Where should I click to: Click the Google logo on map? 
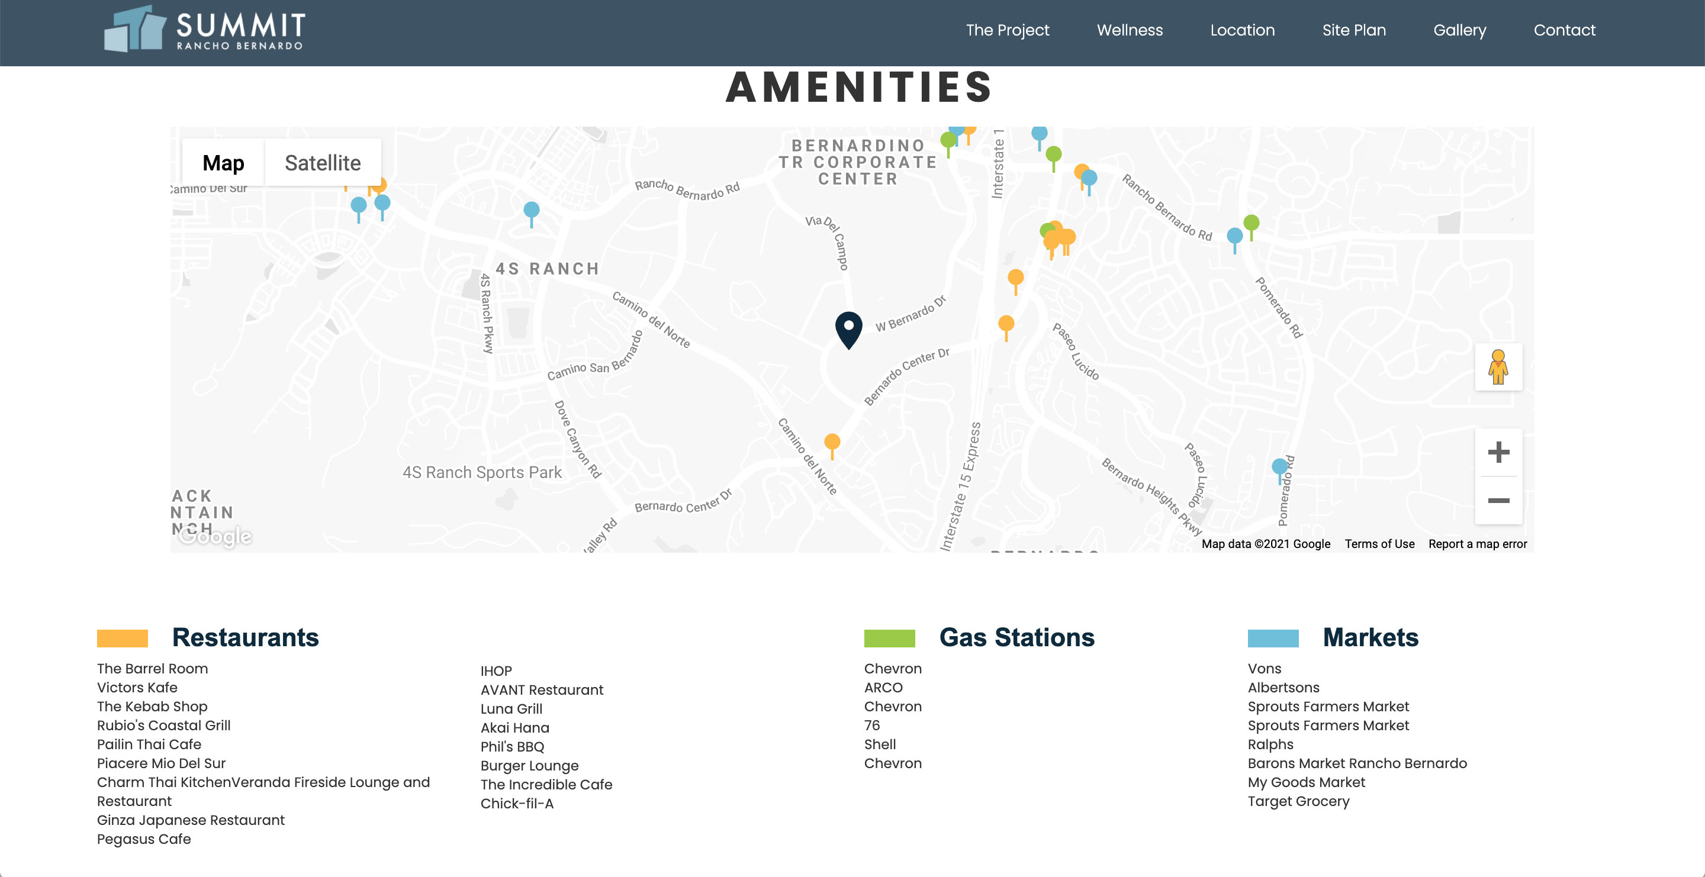[215, 536]
